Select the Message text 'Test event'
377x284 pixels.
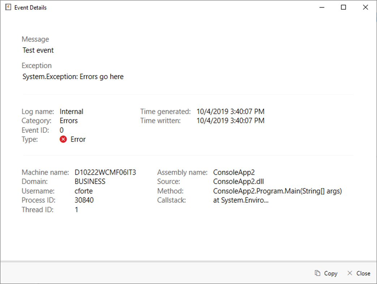[x=38, y=50]
